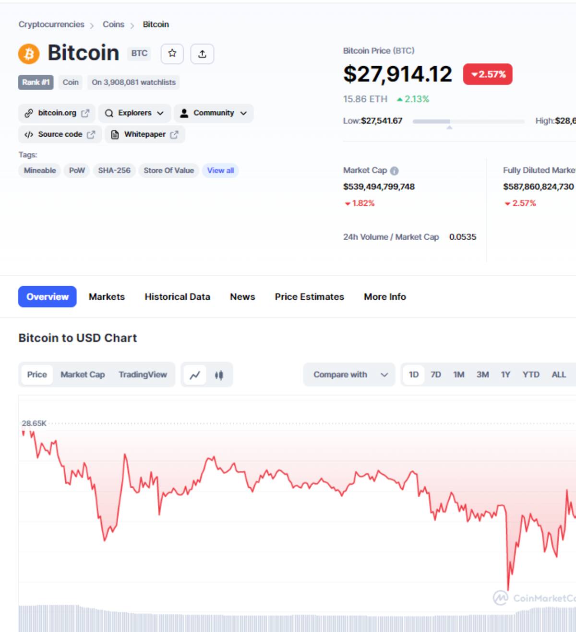Screen dimensions: 576x632
Task: Click the Market Cap info icon
Action: point(394,171)
